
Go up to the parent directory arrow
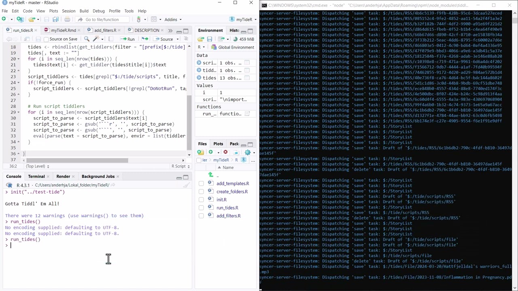point(210,175)
